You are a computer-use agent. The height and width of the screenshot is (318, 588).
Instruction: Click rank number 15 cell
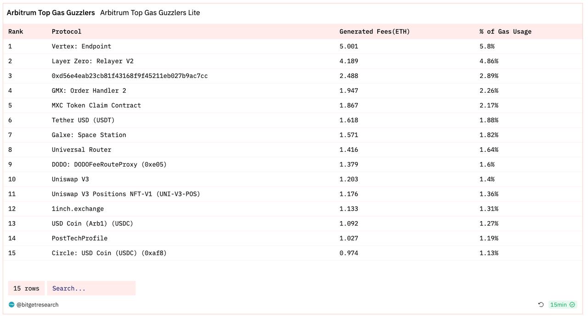point(12,253)
